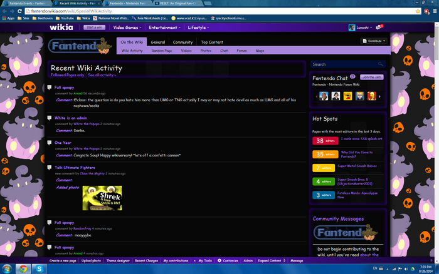The height and width of the screenshot is (274, 439).
Task: Open the Chrome menu icon
Action: click(435, 11)
